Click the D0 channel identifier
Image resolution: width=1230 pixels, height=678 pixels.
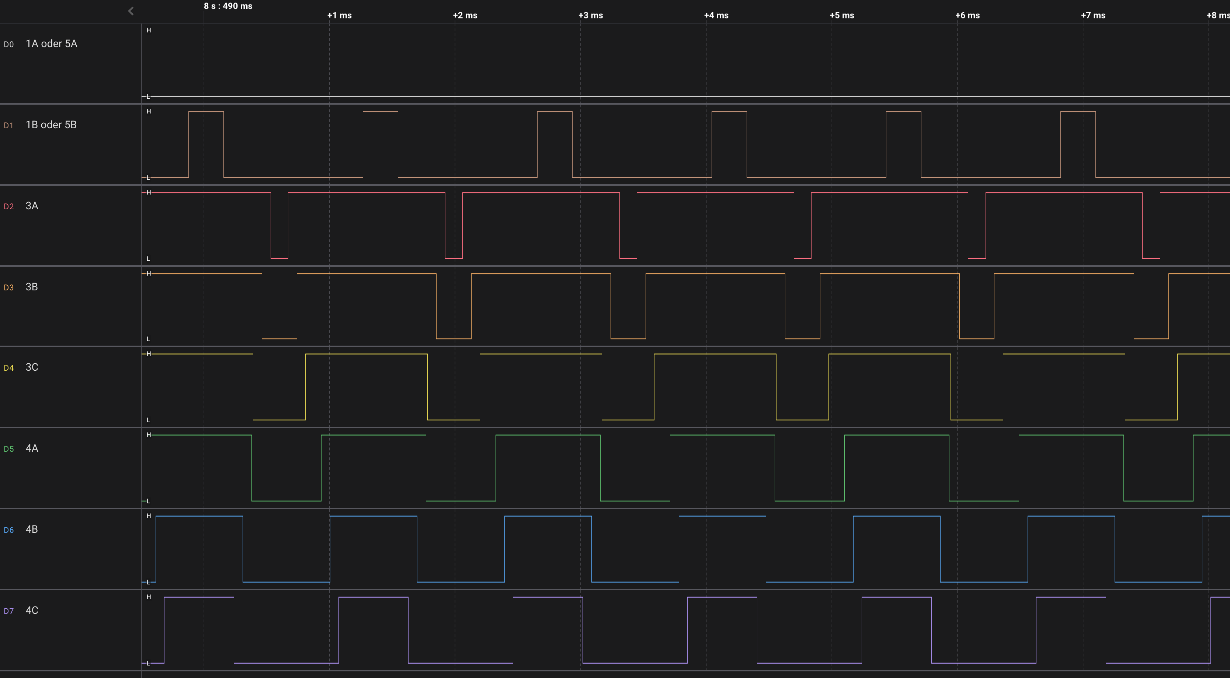[x=8, y=44]
